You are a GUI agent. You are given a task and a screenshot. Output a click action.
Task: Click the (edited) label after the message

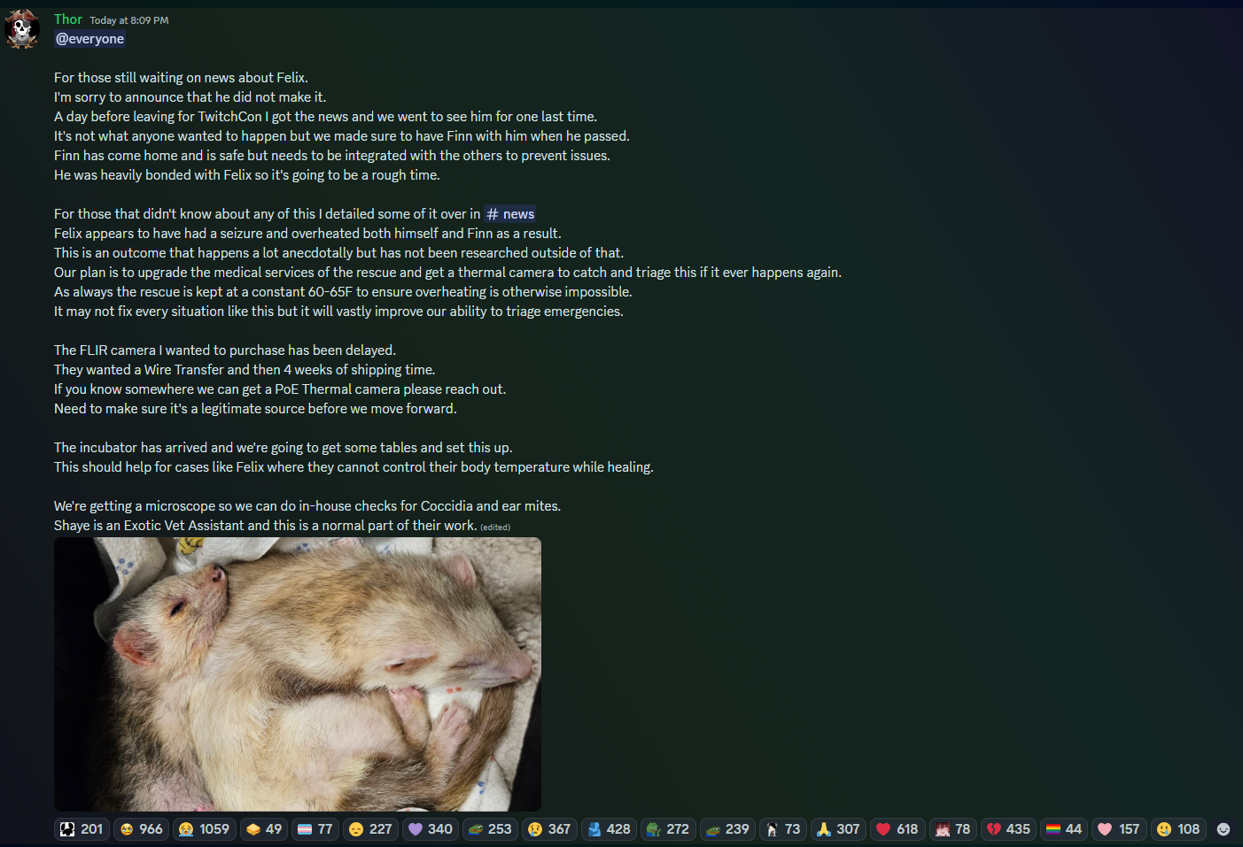pos(495,527)
